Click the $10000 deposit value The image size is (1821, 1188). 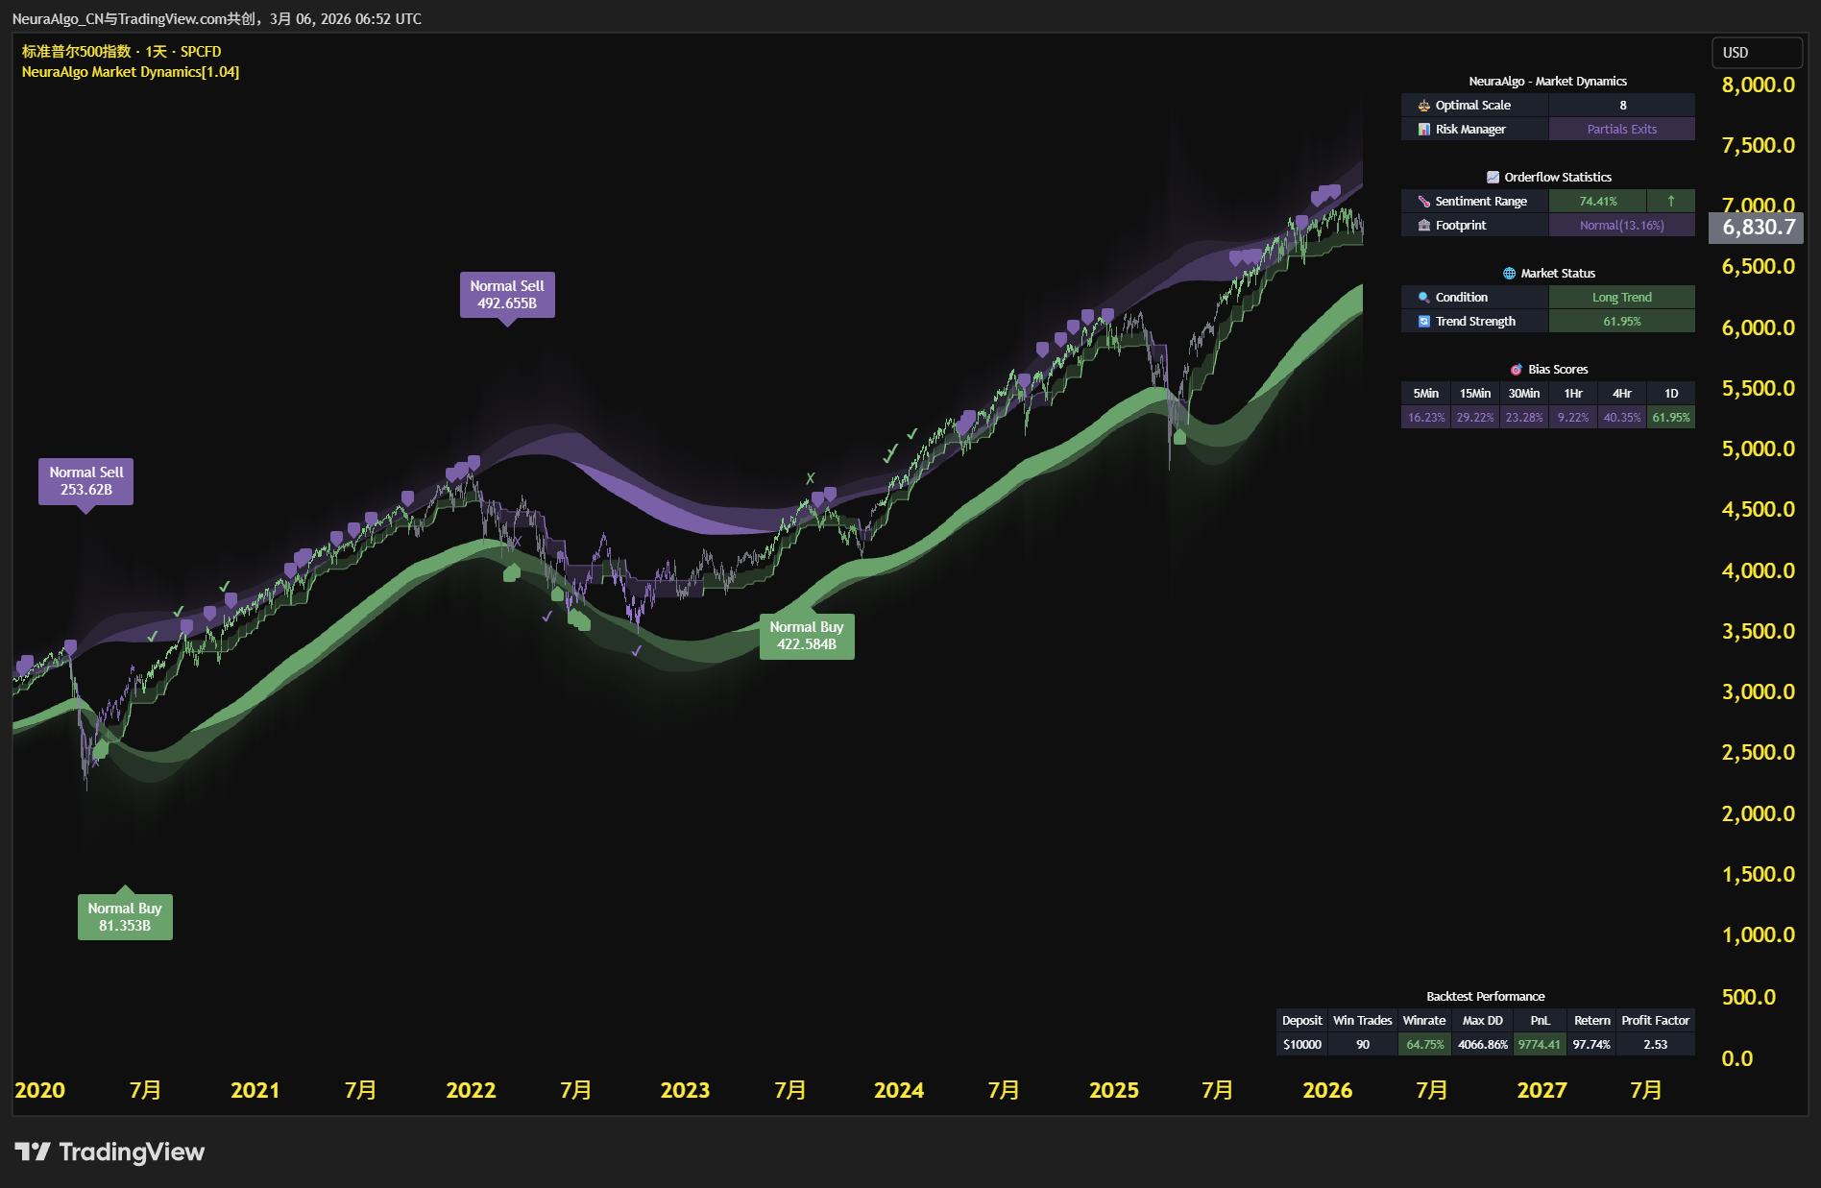click(1302, 1045)
